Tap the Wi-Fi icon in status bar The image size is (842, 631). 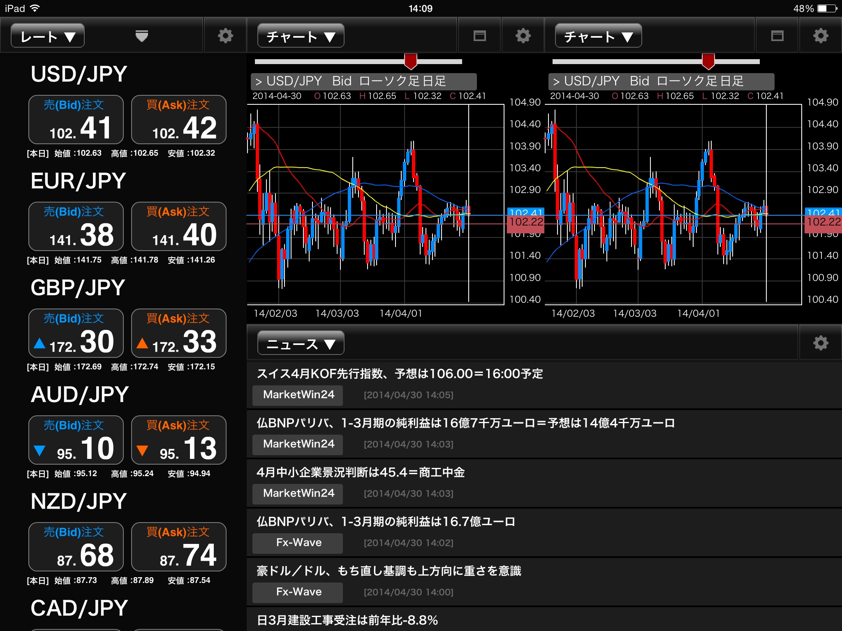pyautogui.click(x=35, y=8)
